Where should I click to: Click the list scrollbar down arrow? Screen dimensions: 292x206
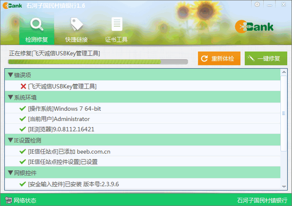coord(284,187)
